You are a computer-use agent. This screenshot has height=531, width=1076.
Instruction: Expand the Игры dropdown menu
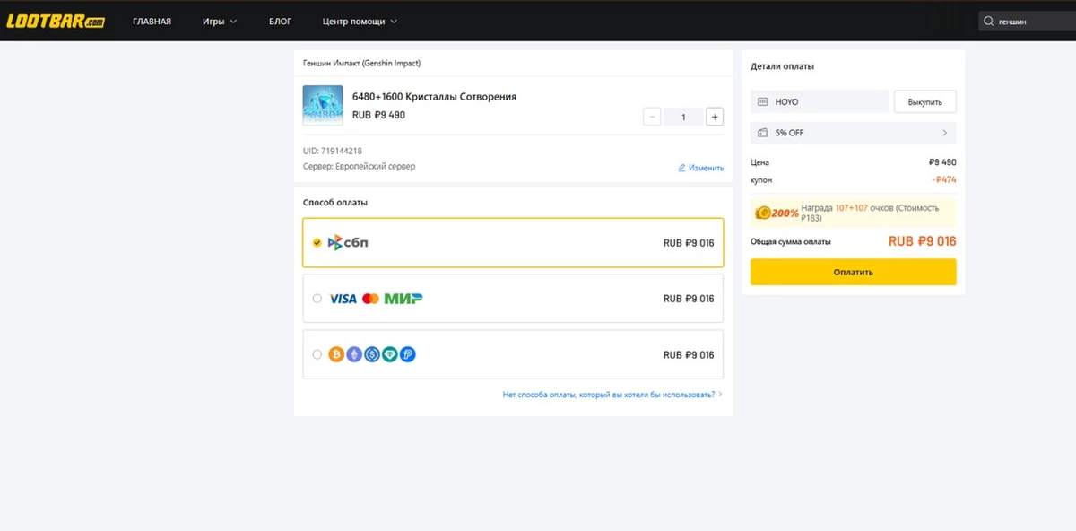220,21
